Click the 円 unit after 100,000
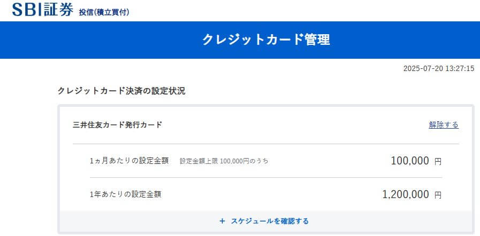This screenshot has width=480, height=236. click(438, 161)
